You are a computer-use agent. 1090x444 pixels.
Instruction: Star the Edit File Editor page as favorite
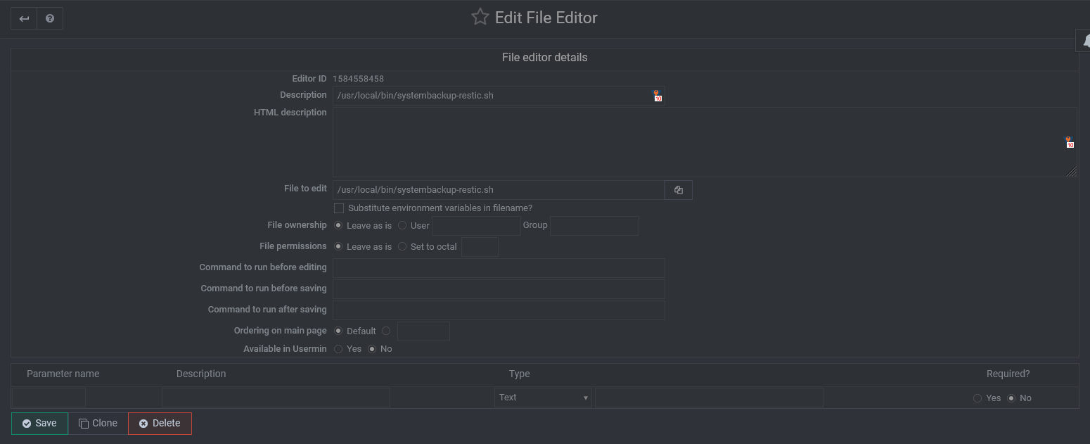480,16
